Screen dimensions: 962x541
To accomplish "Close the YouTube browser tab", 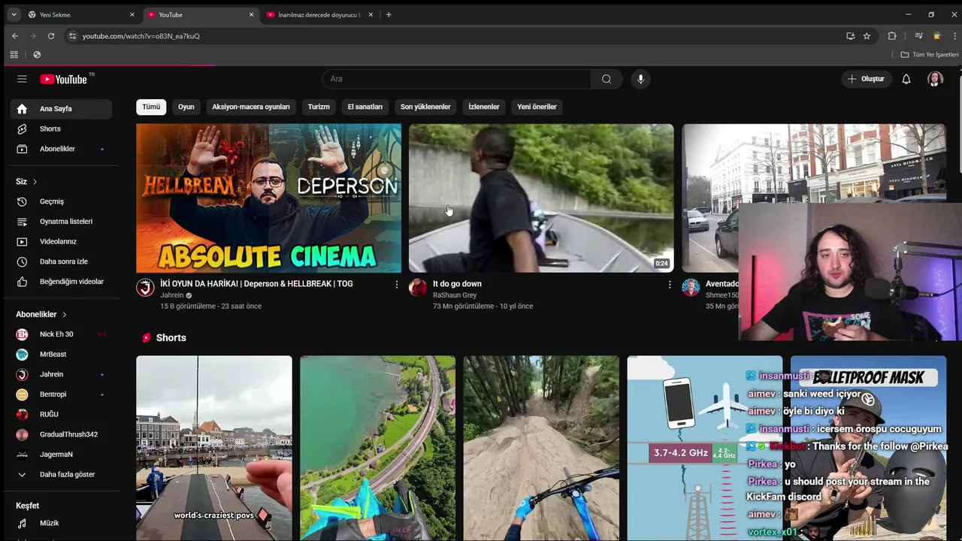I will pyautogui.click(x=251, y=15).
